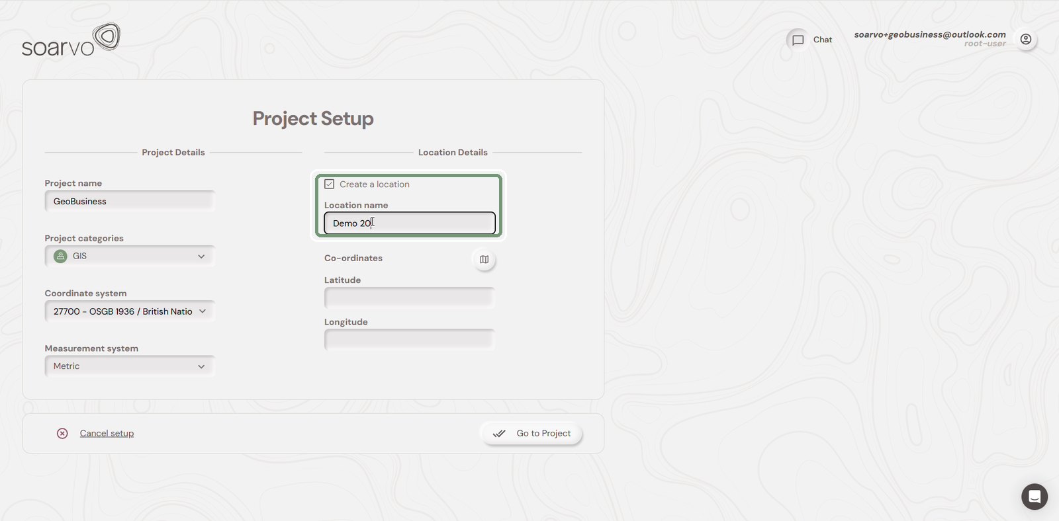Screen dimensions: 1059x521
Task: Click into the Latitude field
Action: (x=410, y=298)
